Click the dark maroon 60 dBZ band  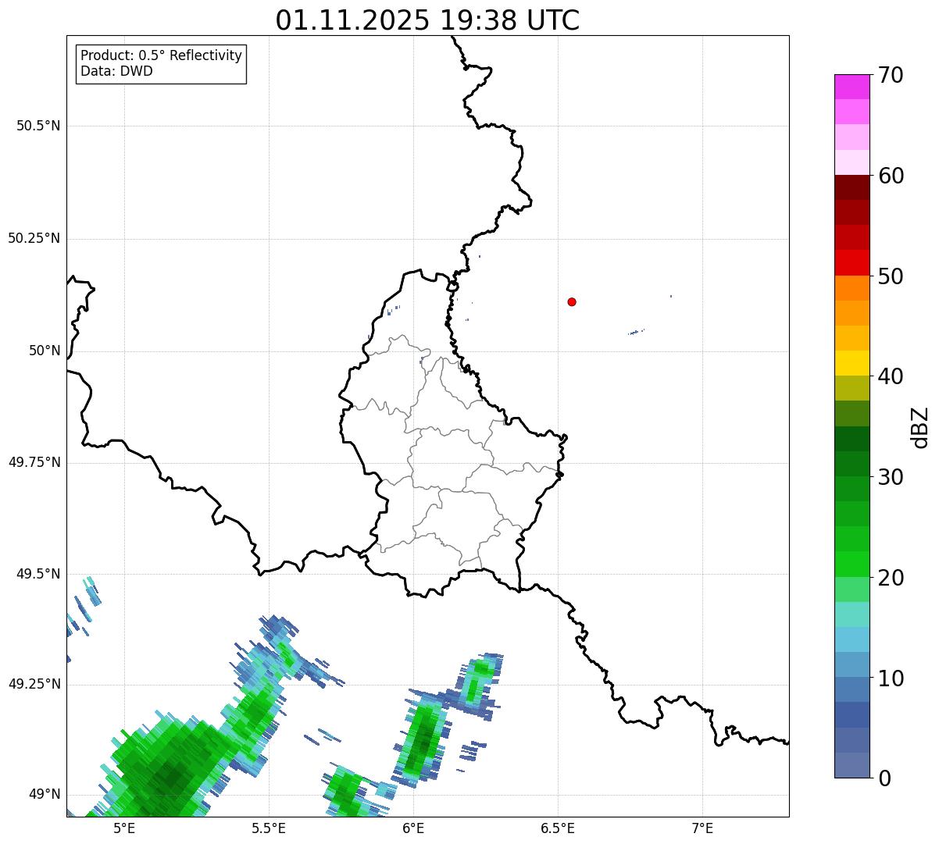(x=852, y=187)
